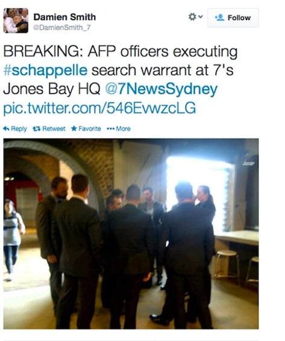
Task: Click the Damien Smith display name
Action: [64, 17]
